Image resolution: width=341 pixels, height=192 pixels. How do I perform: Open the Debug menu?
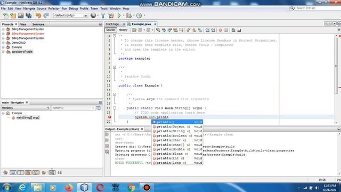tap(74, 9)
